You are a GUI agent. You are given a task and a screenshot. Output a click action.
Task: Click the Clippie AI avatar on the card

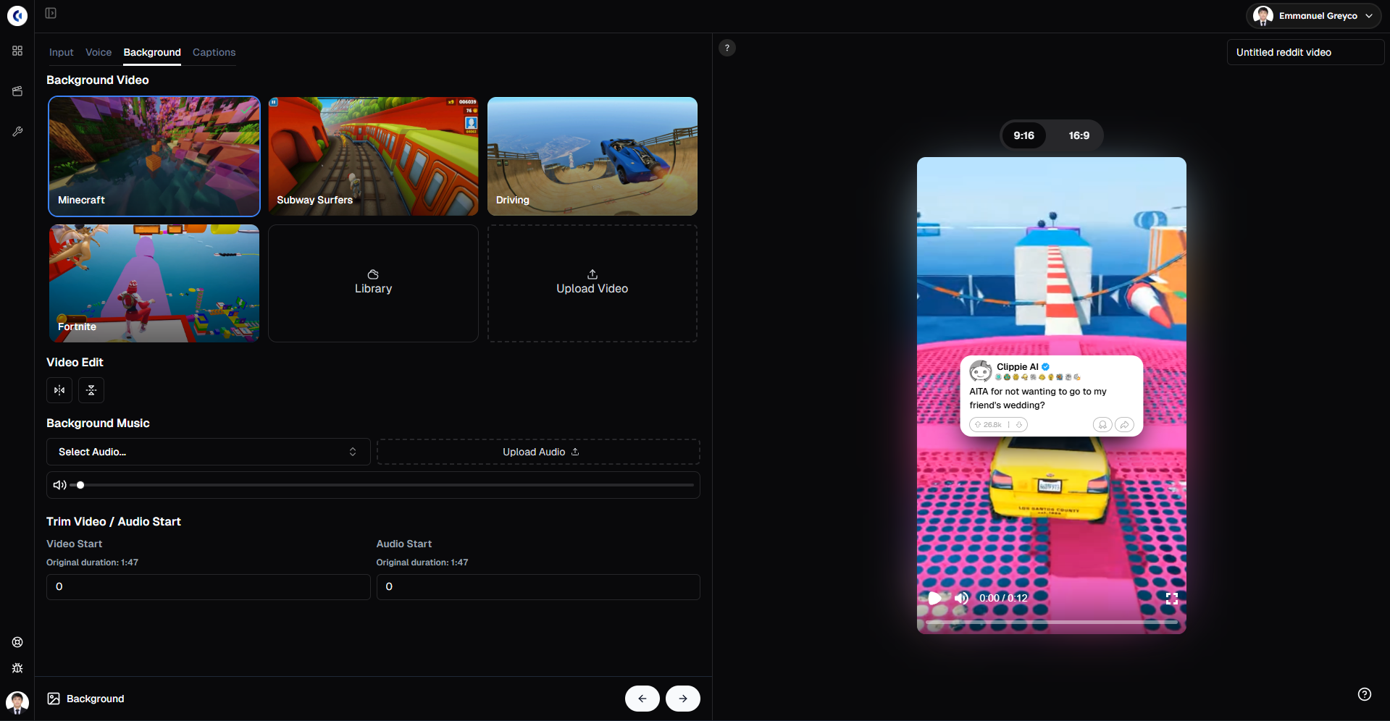(x=981, y=371)
